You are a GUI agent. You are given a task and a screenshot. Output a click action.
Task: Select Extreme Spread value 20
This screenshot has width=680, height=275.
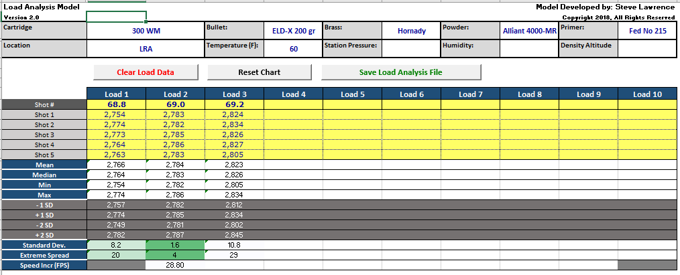(x=117, y=255)
